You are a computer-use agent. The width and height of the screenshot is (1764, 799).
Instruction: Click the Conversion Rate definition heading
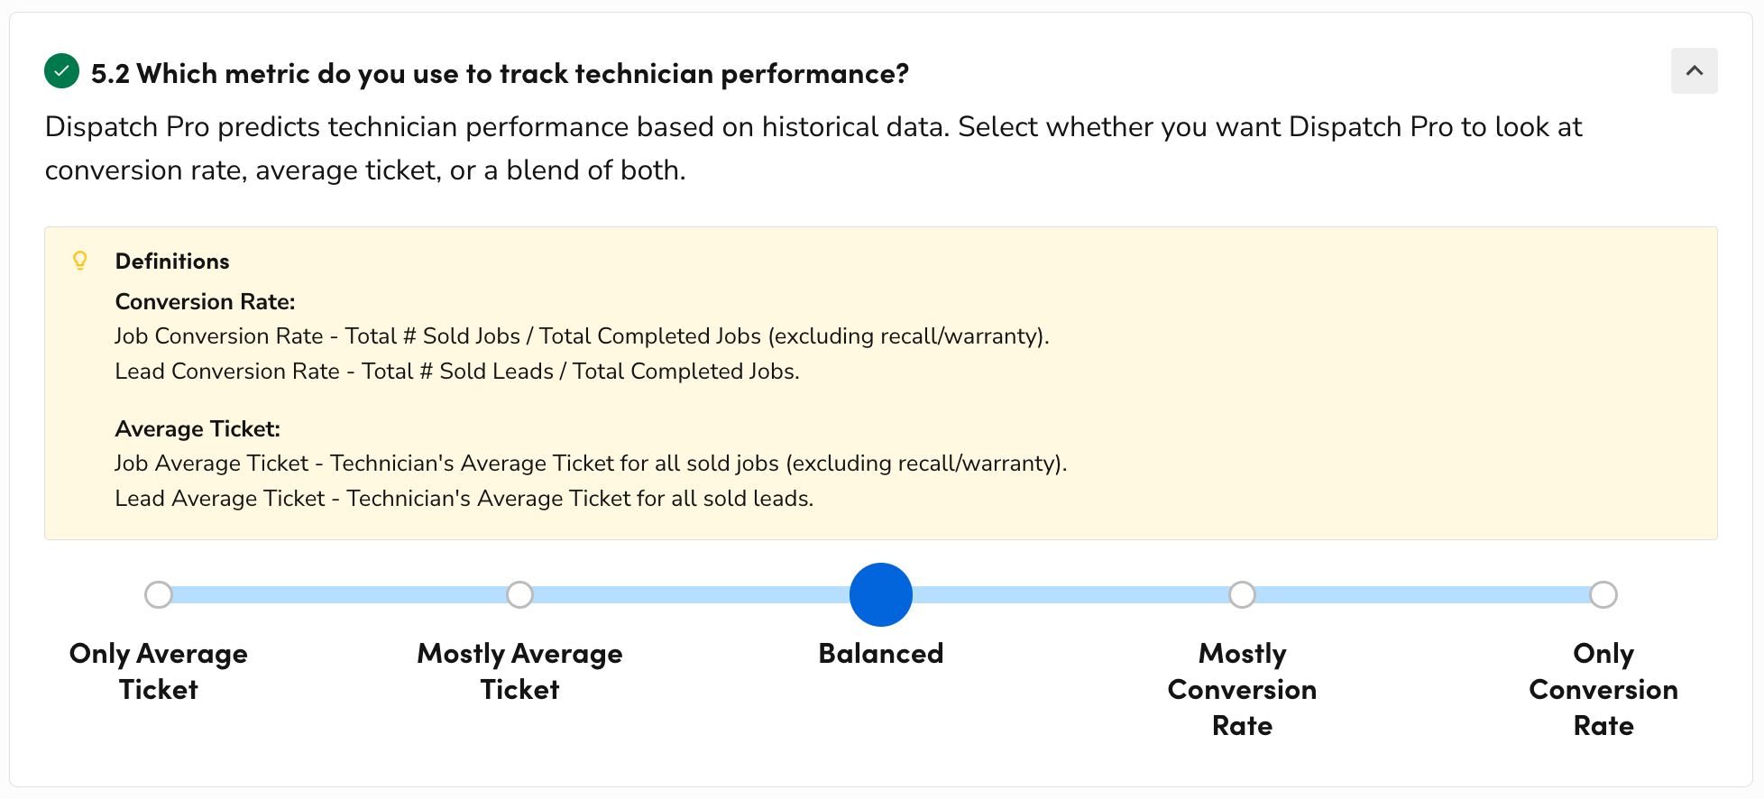[205, 301]
